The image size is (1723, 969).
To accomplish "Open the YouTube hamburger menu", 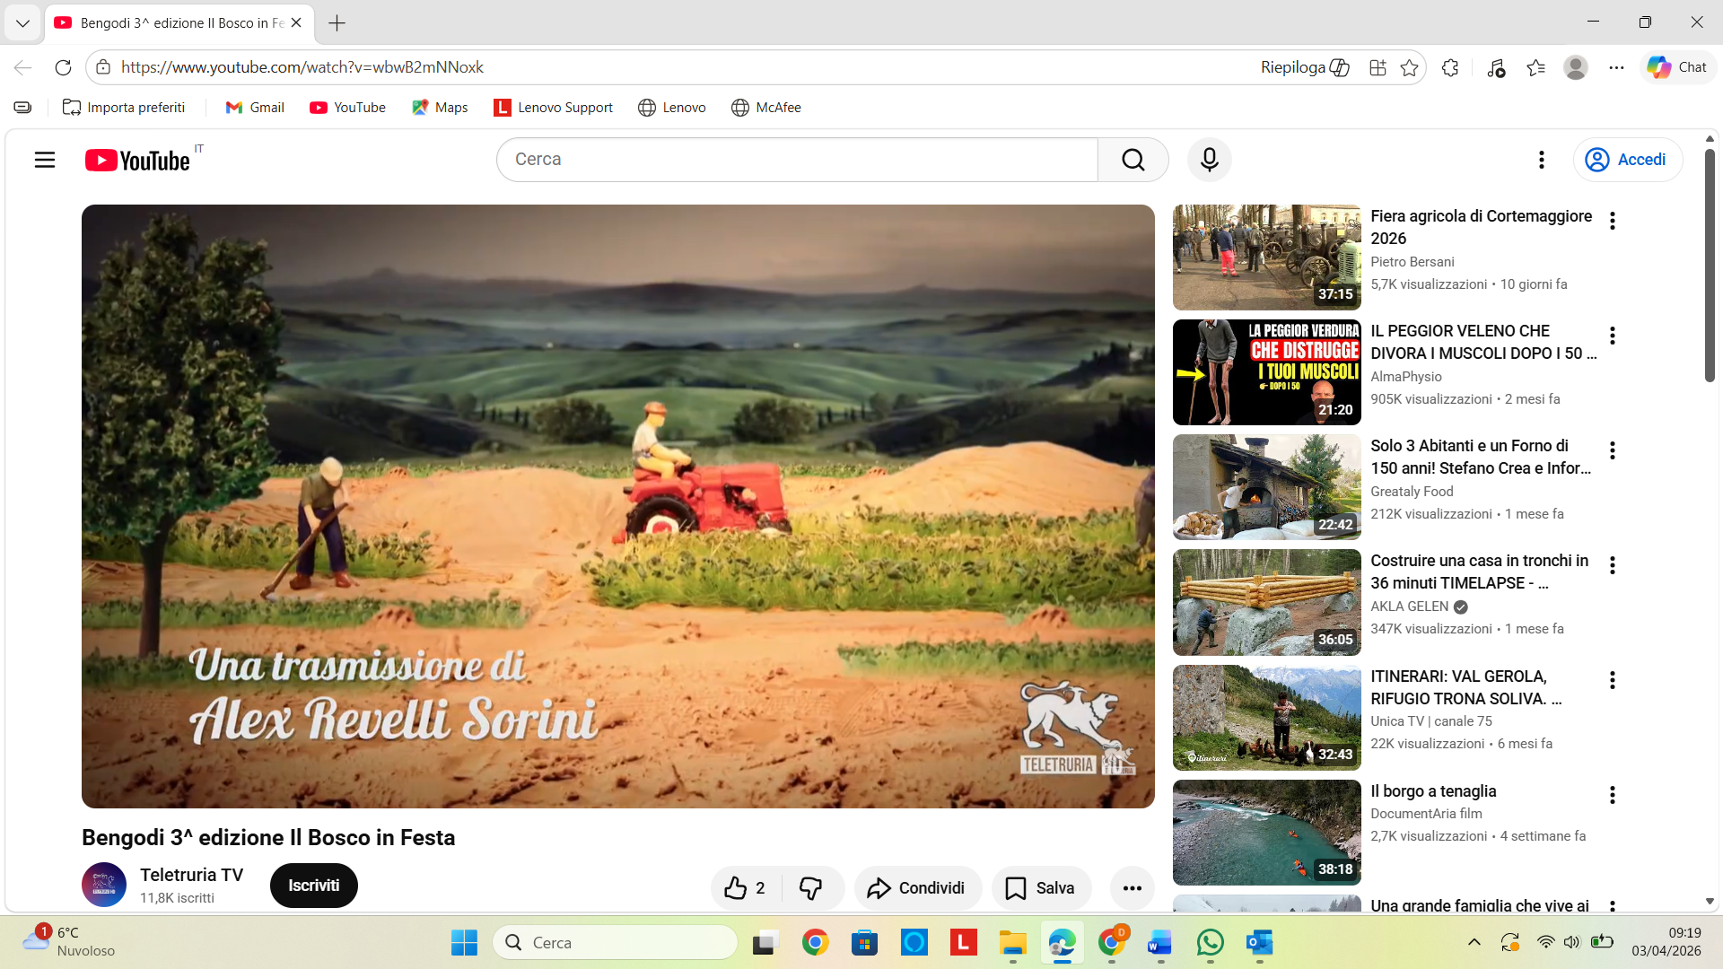I will [44, 160].
